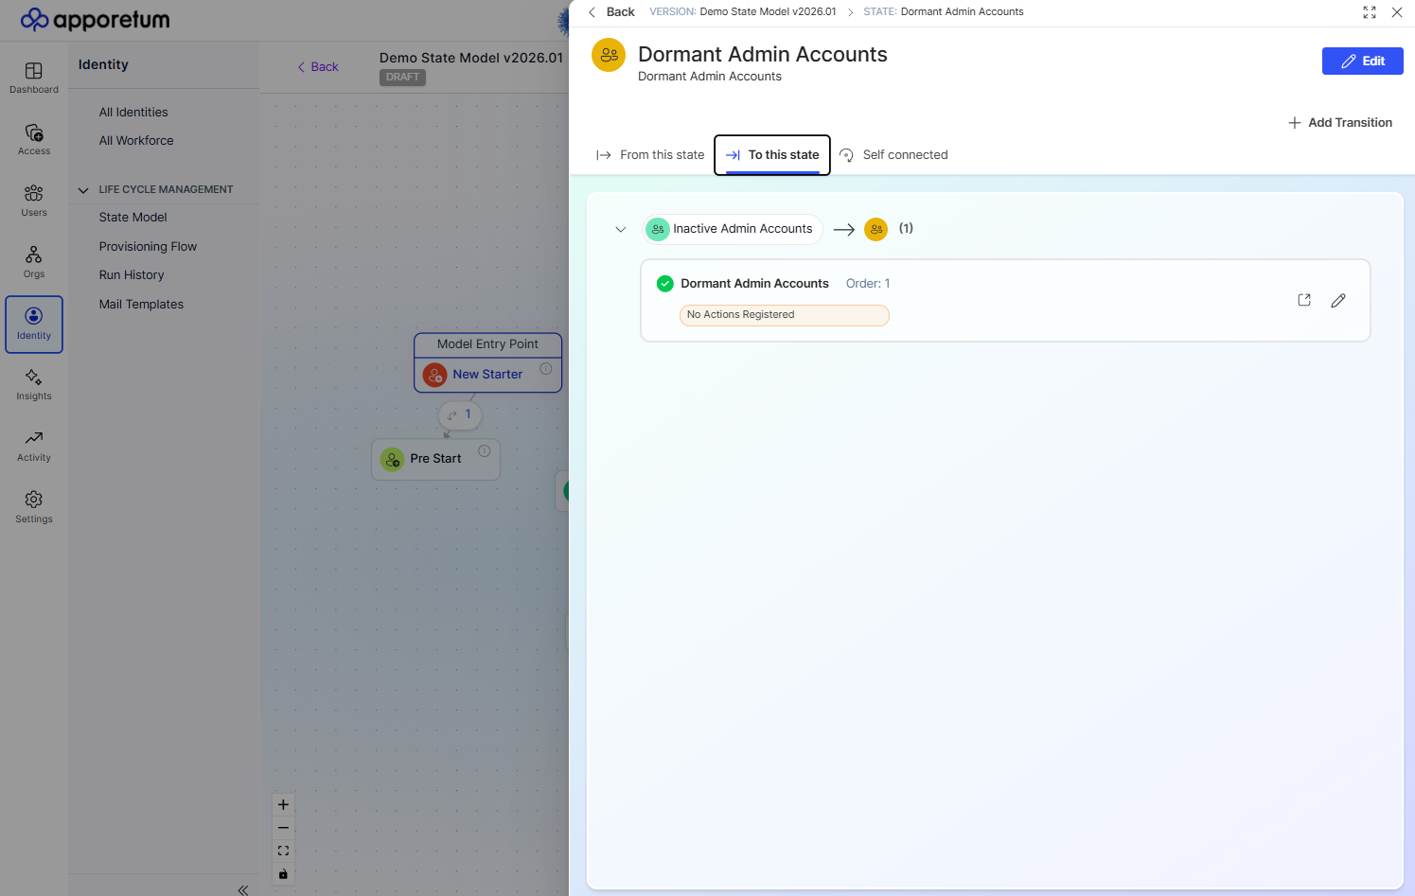
Task: Toggle the canvas lock control
Action: click(282, 873)
